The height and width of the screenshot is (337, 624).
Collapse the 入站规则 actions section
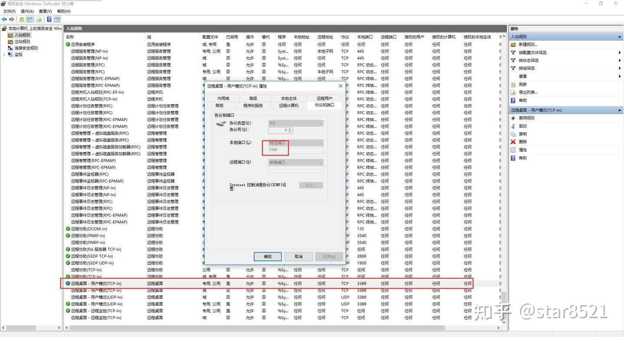tap(619, 37)
